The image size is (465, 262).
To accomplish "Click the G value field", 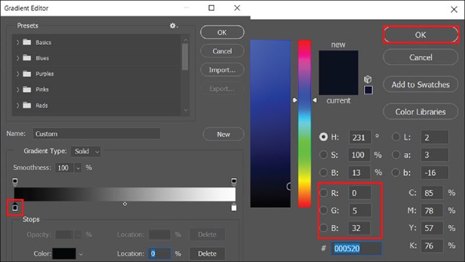I will (x=360, y=210).
